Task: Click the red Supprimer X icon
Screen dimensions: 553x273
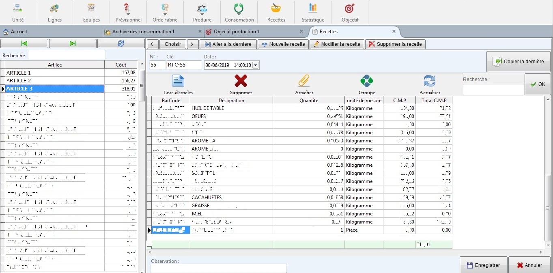Action: point(241,81)
